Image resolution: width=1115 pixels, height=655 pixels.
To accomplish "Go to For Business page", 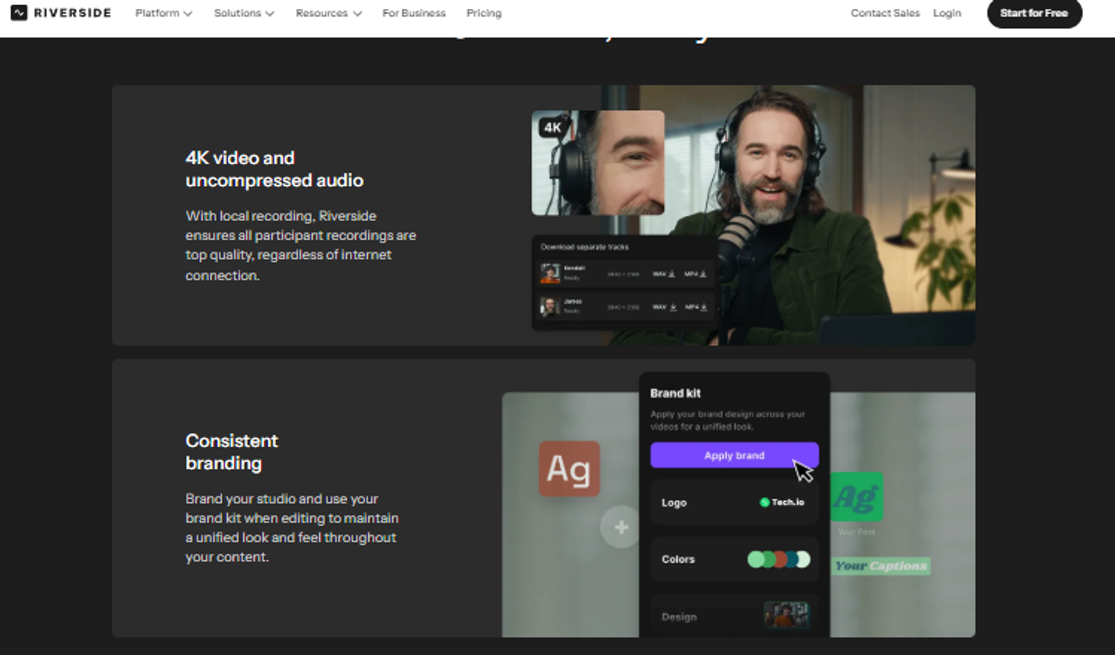I will (414, 13).
